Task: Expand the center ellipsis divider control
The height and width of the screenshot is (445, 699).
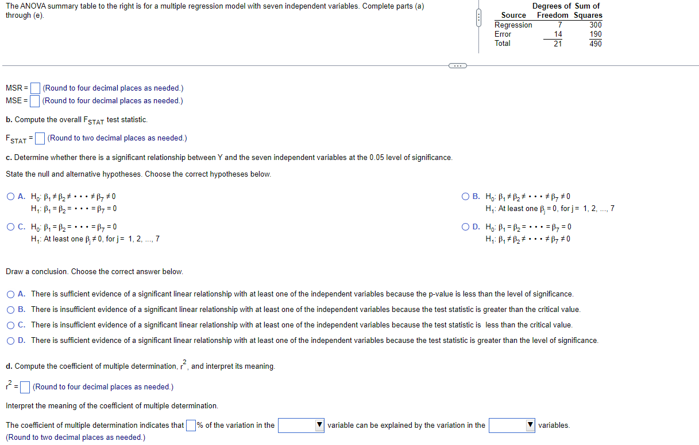Action: 457,66
